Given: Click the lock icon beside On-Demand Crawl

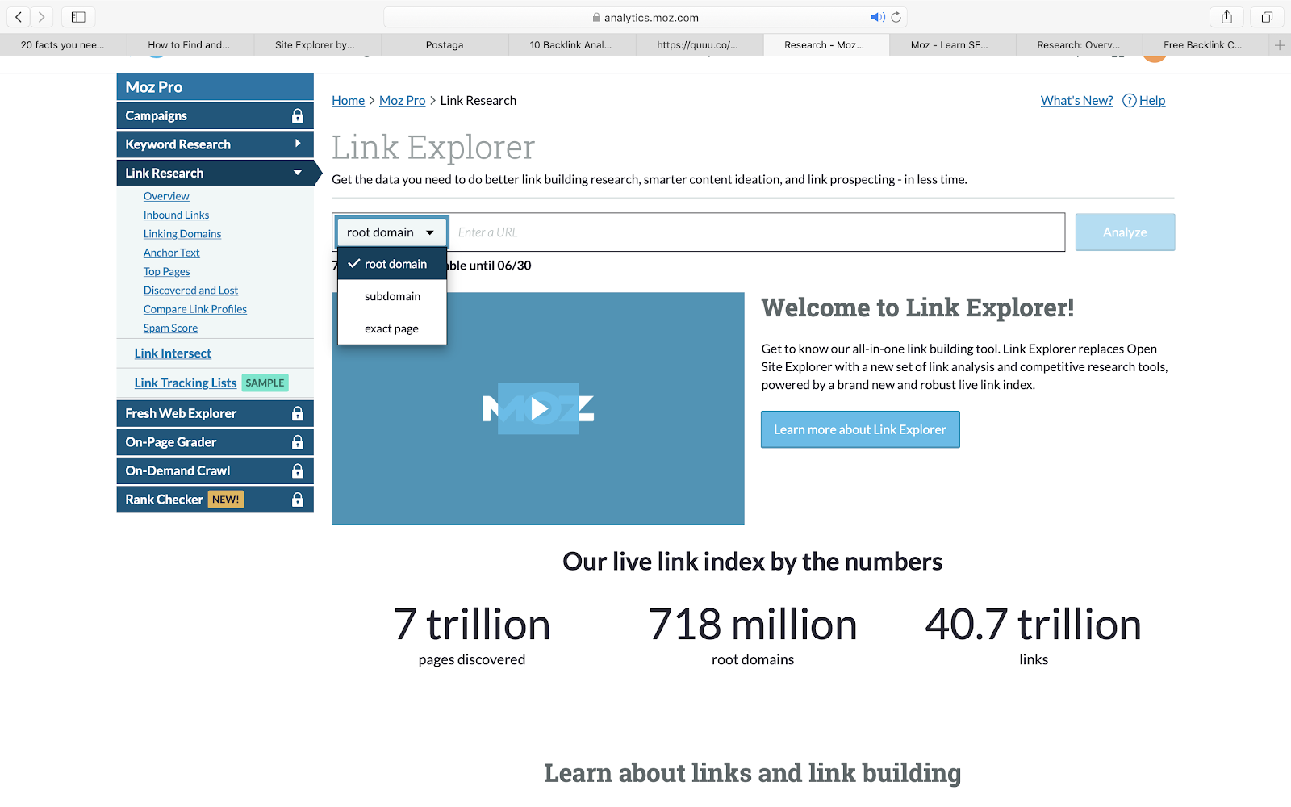Looking at the screenshot, I should point(298,471).
